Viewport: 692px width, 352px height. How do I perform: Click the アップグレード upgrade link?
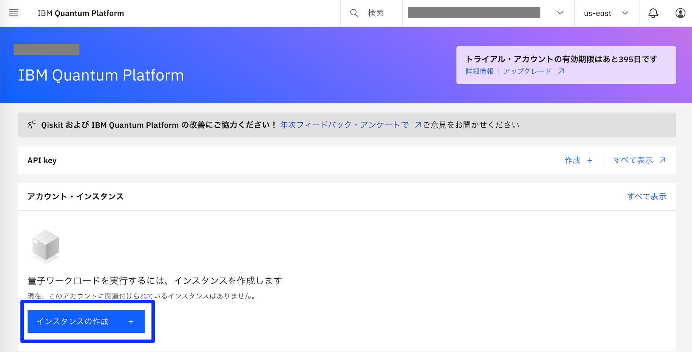click(x=534, y=71)
